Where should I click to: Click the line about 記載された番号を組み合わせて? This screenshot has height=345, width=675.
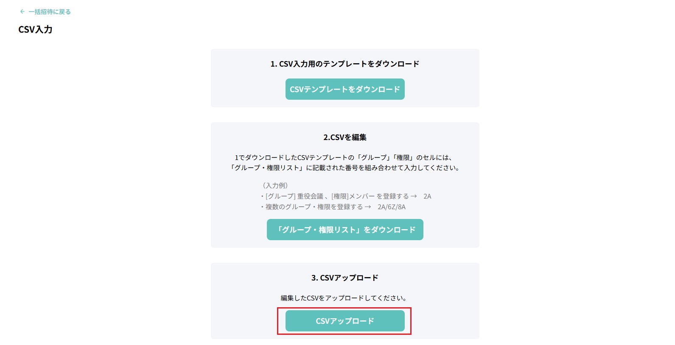(x=345, y=168)
